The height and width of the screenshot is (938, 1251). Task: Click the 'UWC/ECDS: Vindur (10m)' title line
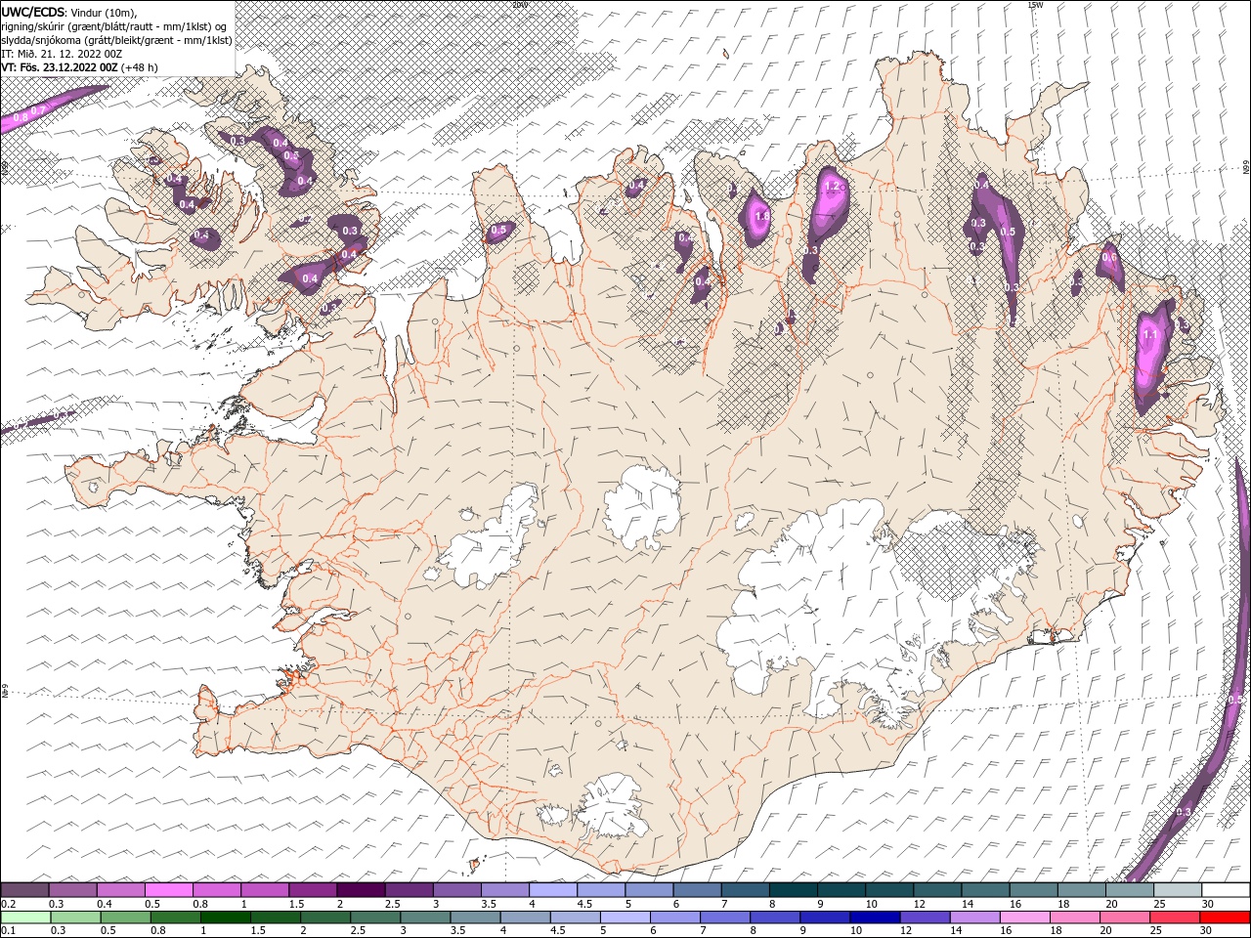[x=69, y=12]
